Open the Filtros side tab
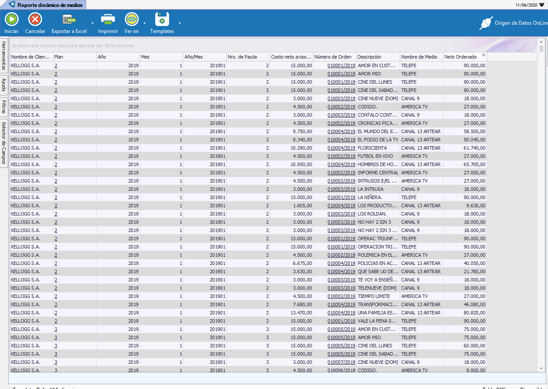Screen dimensions: 548x389 tap(4, 107)
